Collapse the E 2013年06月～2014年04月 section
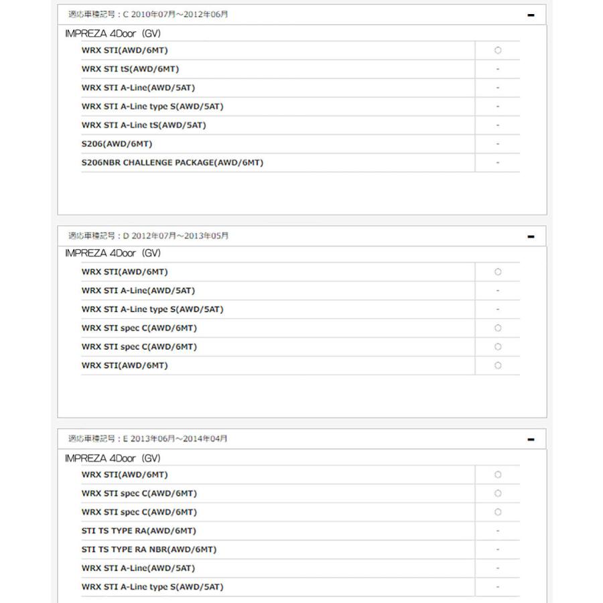 tap(531, 439)
